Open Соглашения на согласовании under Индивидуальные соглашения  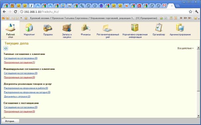click(21, 73)
